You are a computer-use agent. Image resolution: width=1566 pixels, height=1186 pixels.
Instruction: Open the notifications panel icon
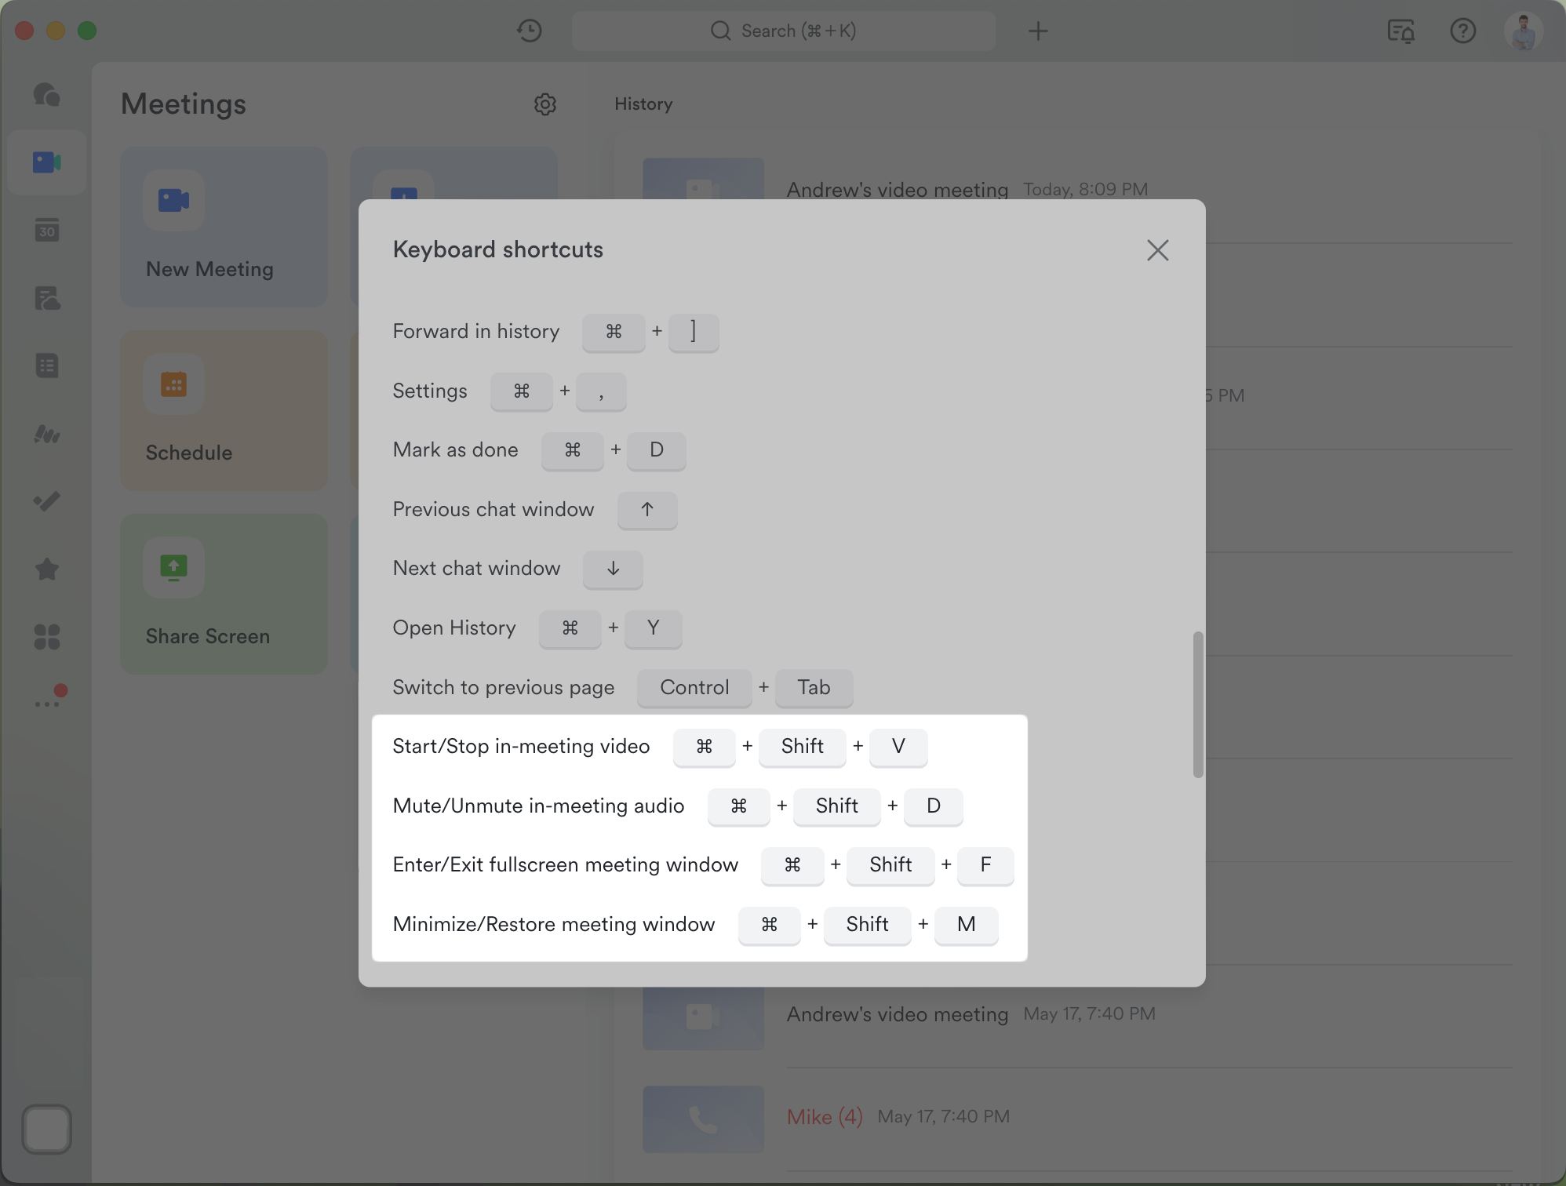click(1402, 31)
